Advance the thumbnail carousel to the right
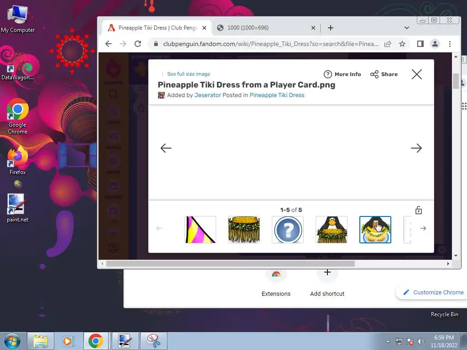Viewport: 467px width, 350px height. [x=423, y=228]
